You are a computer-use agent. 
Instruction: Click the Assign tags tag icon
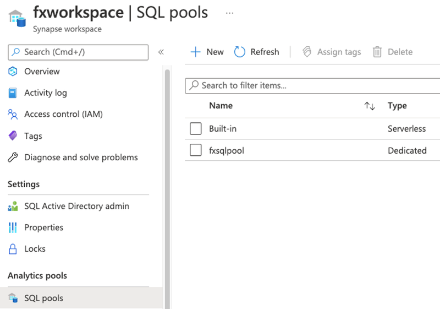[x=307, y=52]
